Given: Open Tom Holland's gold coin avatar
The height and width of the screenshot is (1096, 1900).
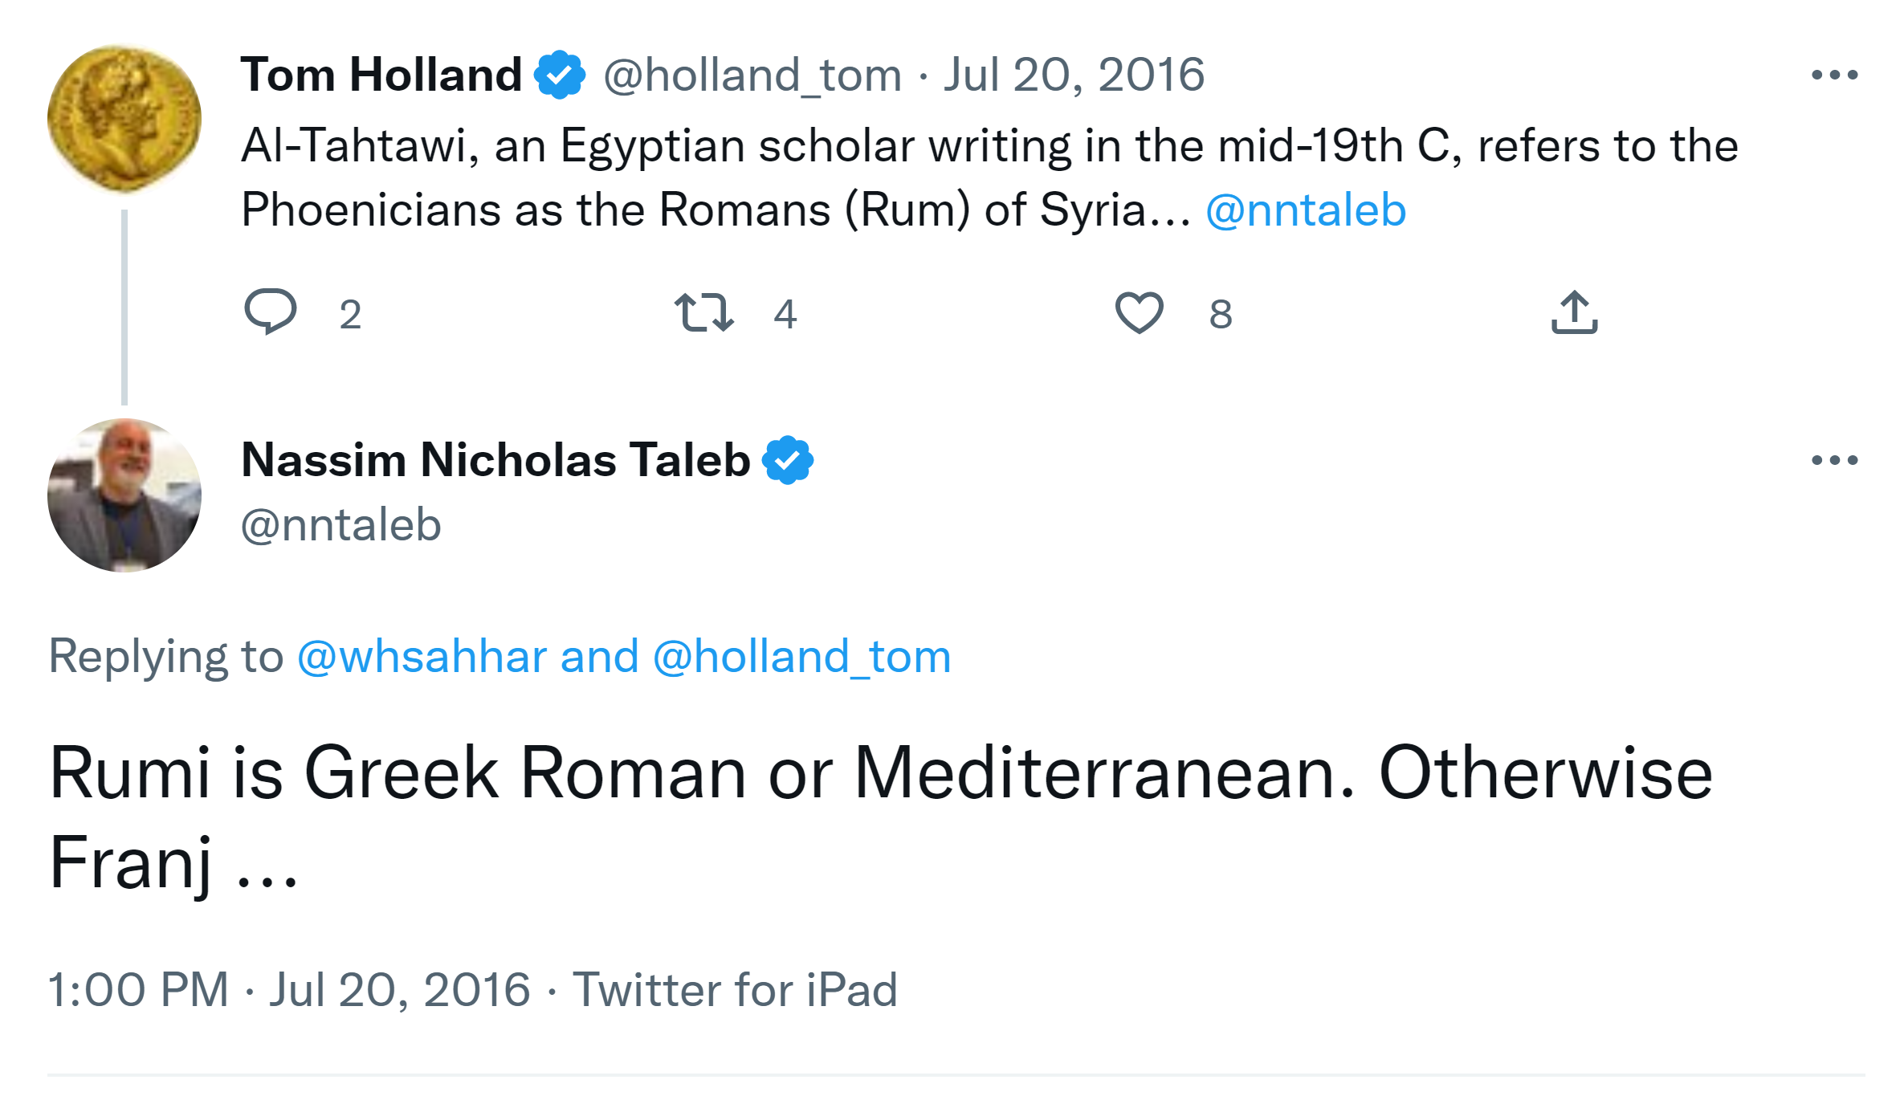Looking at the screenshot, I should click(x=124, y=119).
